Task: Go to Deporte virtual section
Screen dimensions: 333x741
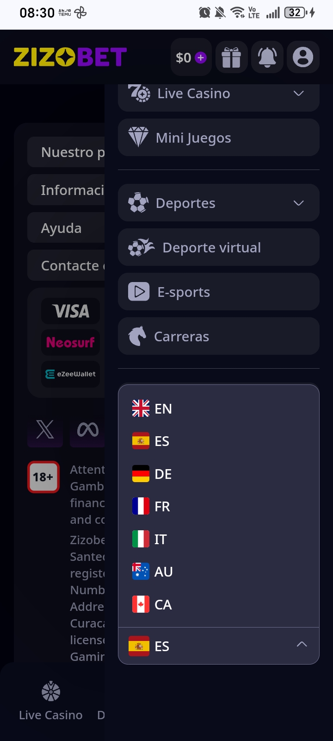Action: pos(219,247)
